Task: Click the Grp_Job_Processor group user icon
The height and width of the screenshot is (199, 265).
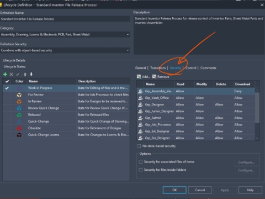Action: 140,124
